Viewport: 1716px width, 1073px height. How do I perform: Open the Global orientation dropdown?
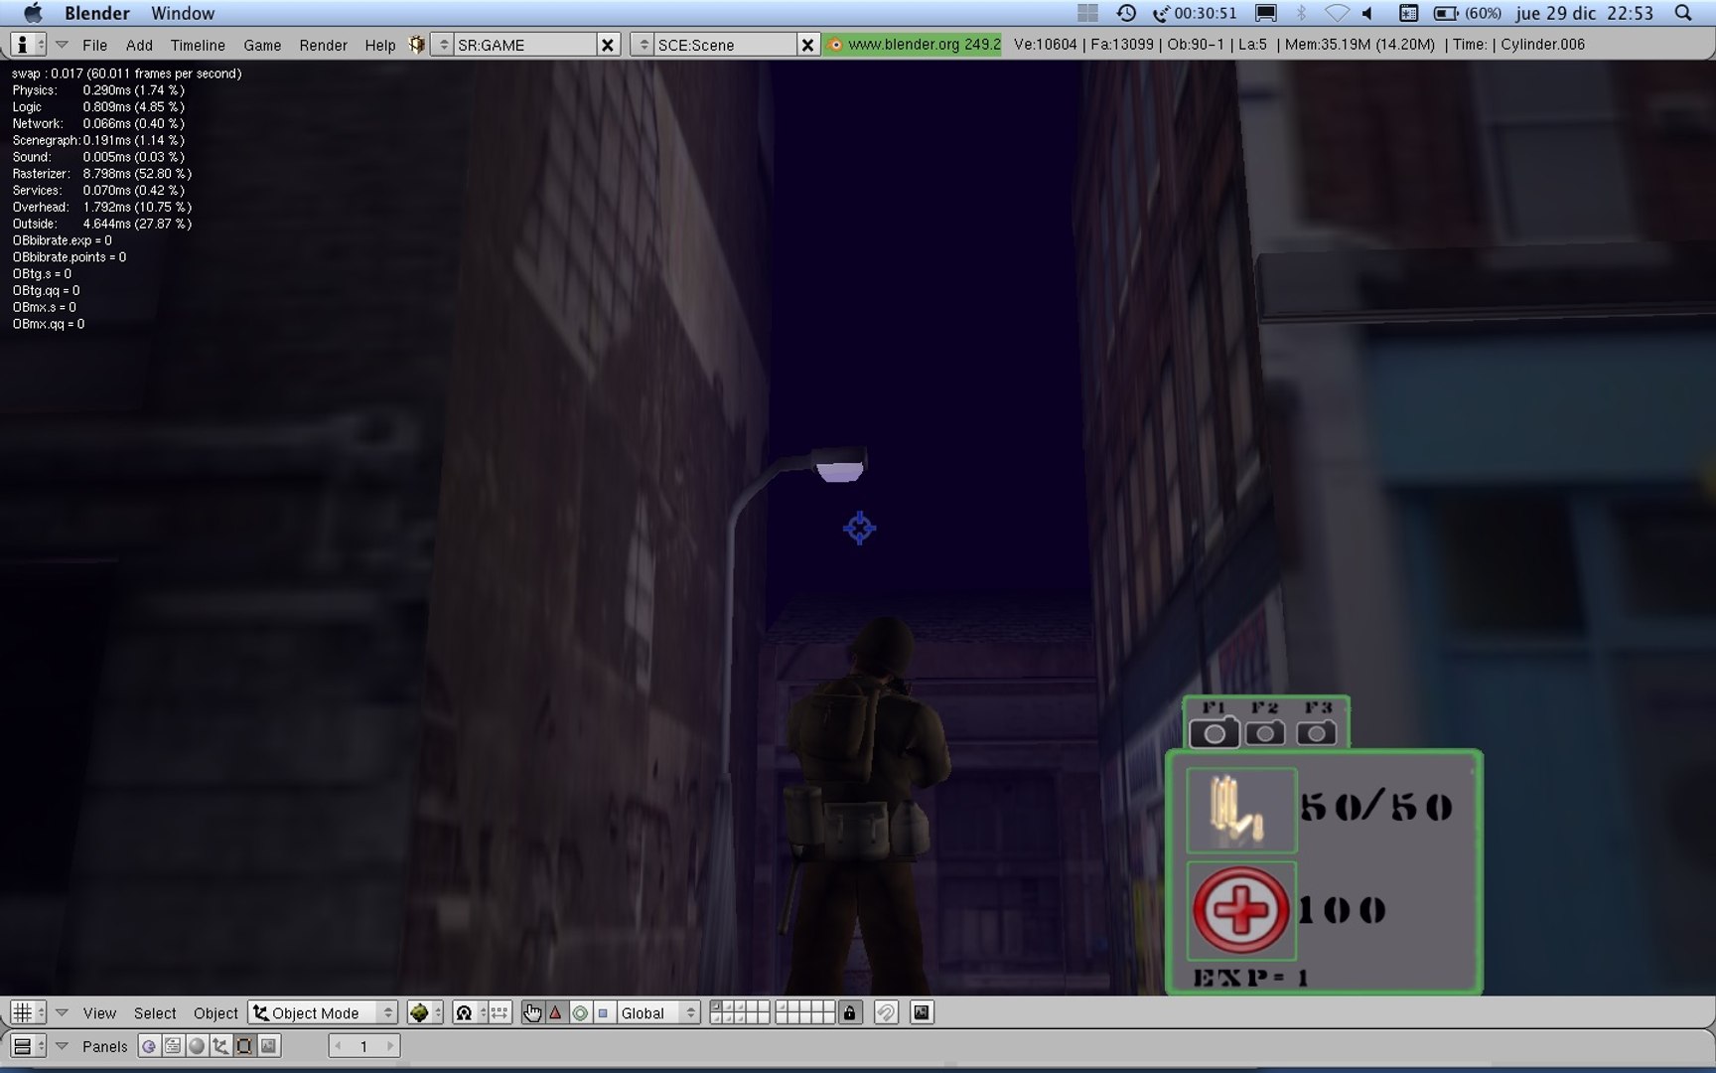[x=657, y=1012]
